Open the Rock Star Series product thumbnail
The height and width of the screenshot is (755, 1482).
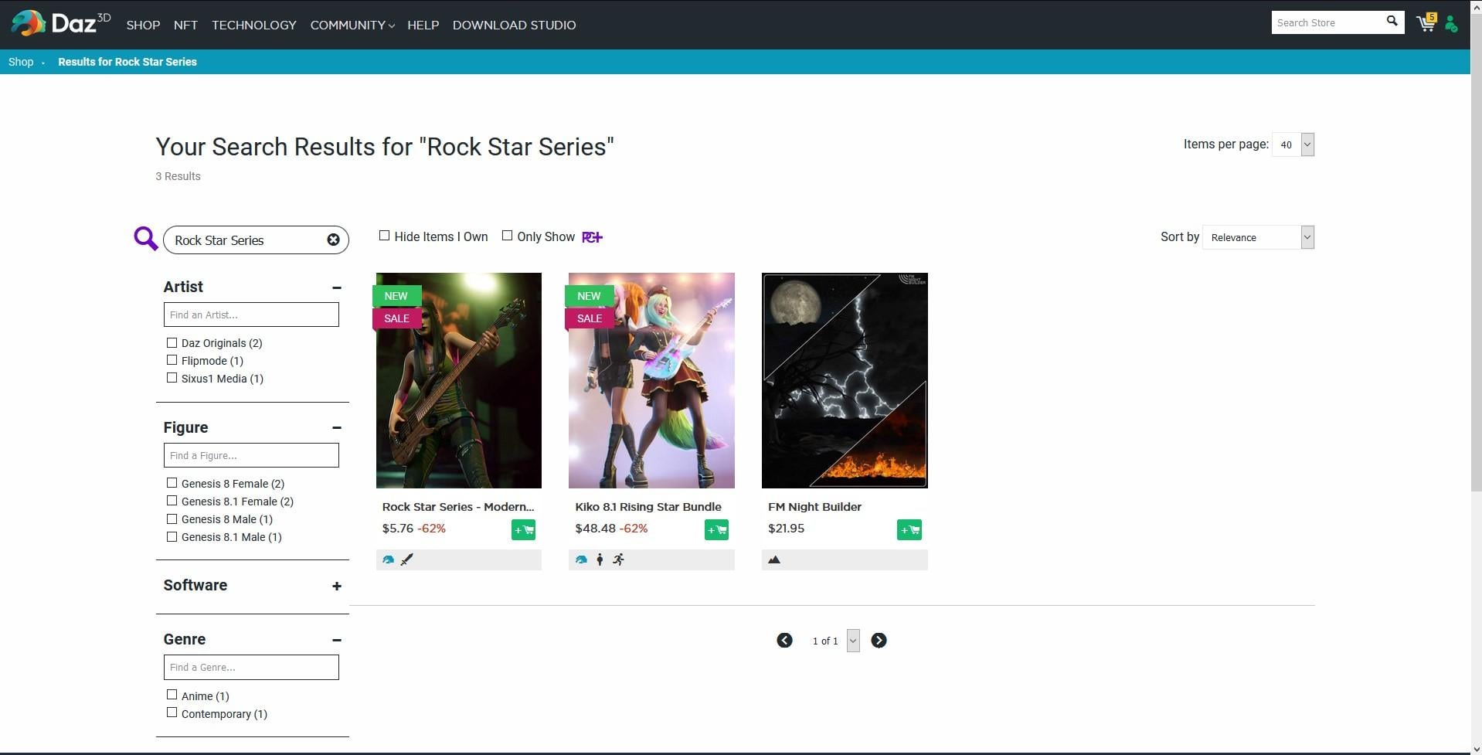tap(459, 380)
